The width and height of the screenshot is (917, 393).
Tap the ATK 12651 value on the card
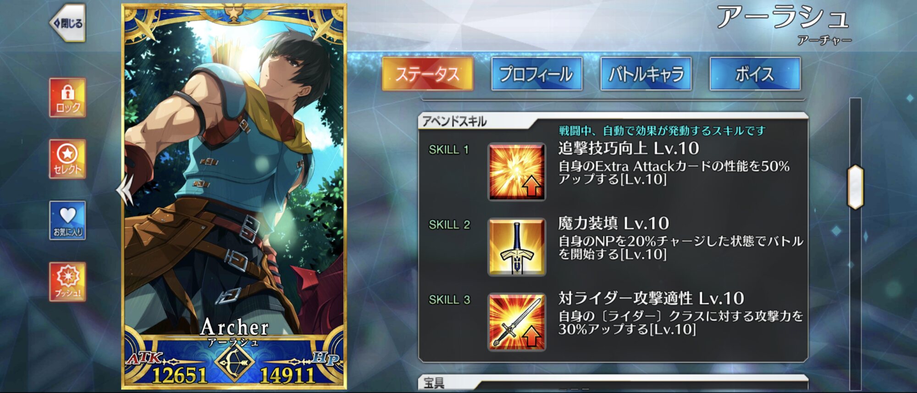click(179, 375)
